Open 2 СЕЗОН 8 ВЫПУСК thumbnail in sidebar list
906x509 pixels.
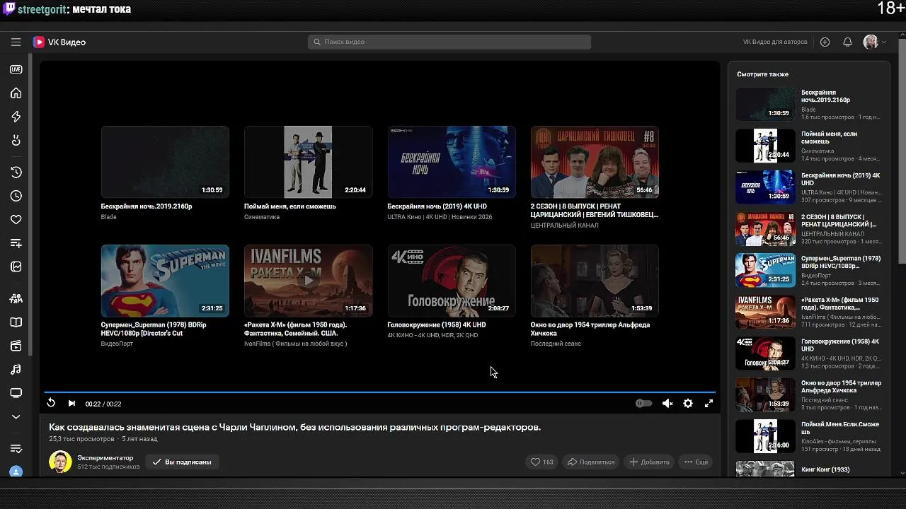pos(765,228)
